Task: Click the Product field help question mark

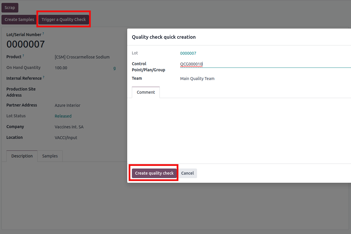Action: [x=23, y=56]
